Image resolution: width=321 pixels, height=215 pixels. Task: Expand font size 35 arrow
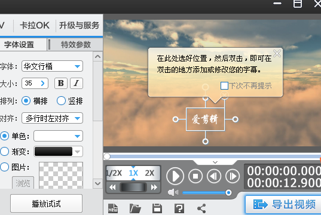42,83
